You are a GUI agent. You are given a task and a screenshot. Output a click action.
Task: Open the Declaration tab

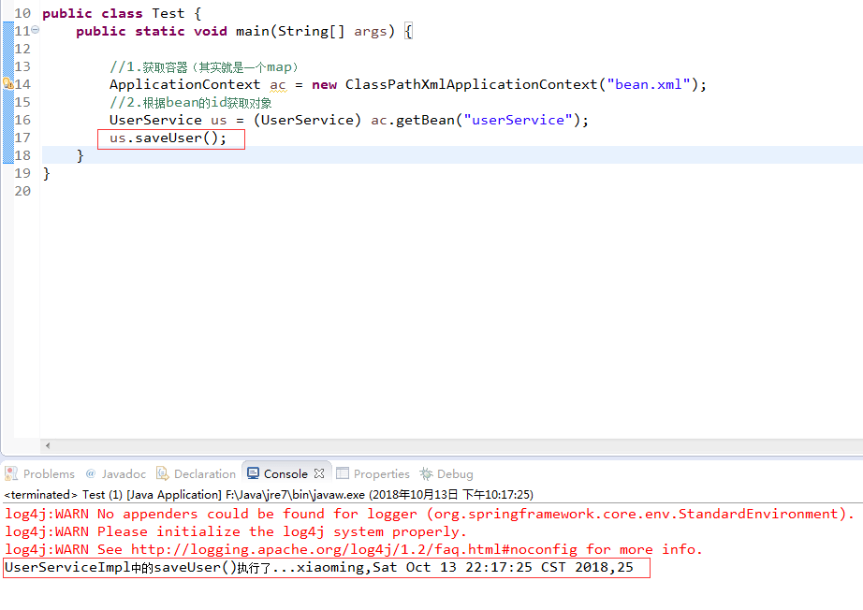(x=197, y=473)
